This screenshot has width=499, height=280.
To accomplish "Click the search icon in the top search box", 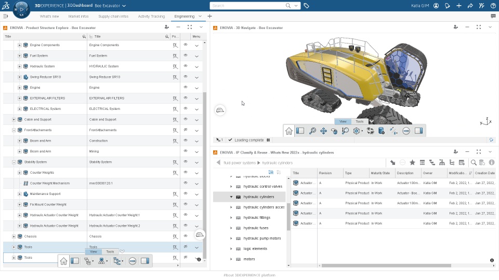I will pyautogui.click(x=288, y=6).
